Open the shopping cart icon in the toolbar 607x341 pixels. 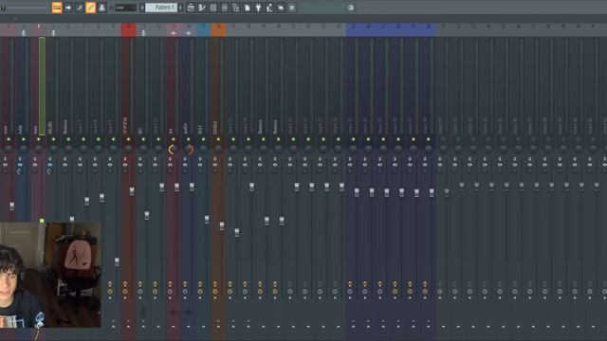(292, 8)
